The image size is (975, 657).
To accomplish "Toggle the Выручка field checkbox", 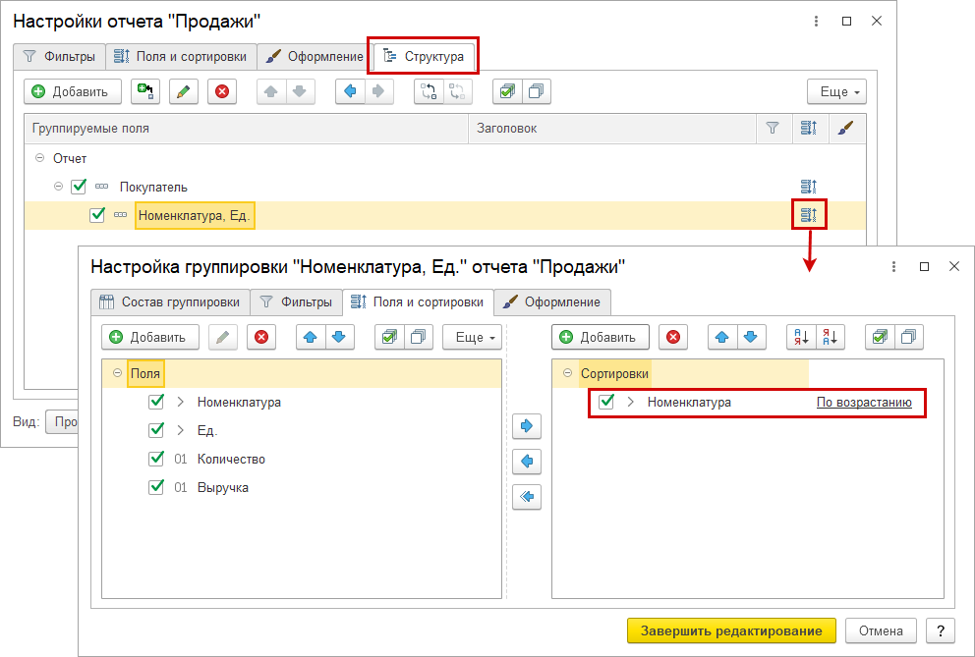I will (156, 487).
